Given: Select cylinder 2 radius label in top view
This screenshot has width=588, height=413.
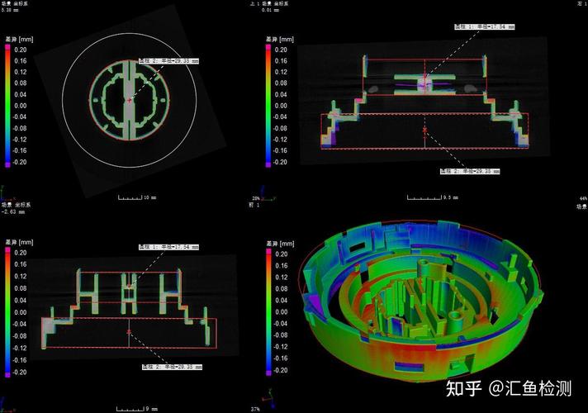Looking at the screenshot, I should point(168,61).
